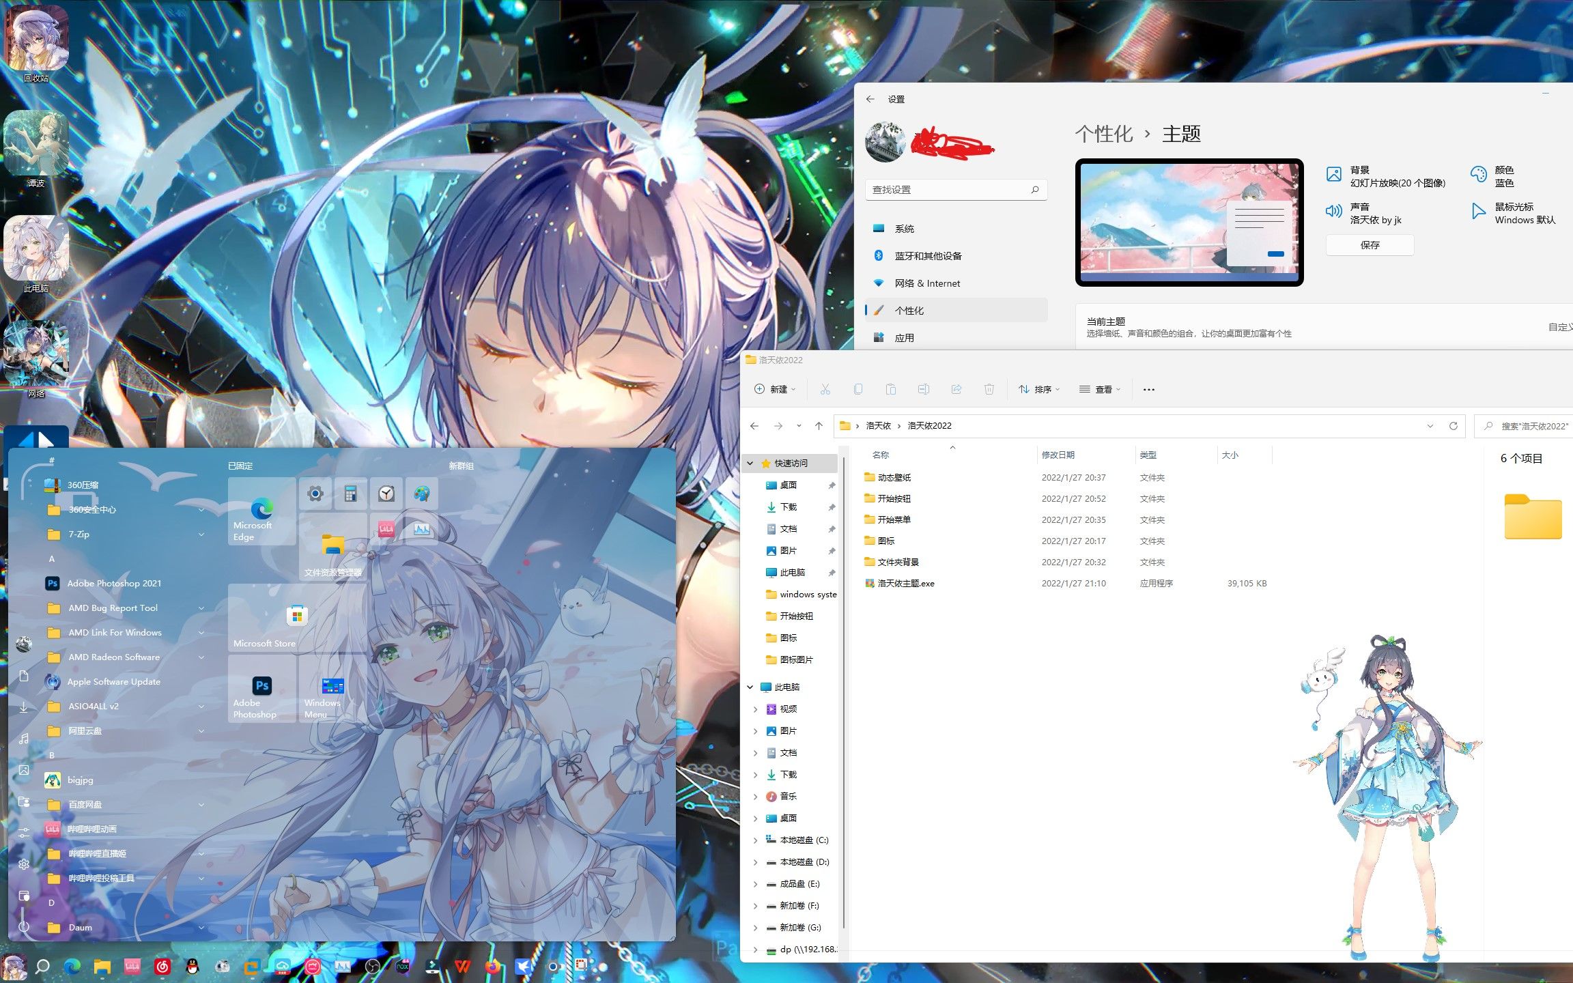Open Microsoft Edge tile in start menu
Image resolution: width=1573 pixels, height=983 pixels.
(x=261, y=511)
